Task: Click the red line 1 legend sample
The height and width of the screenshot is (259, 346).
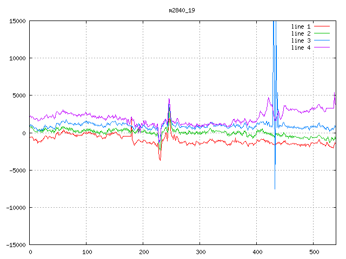Action: 322,26
